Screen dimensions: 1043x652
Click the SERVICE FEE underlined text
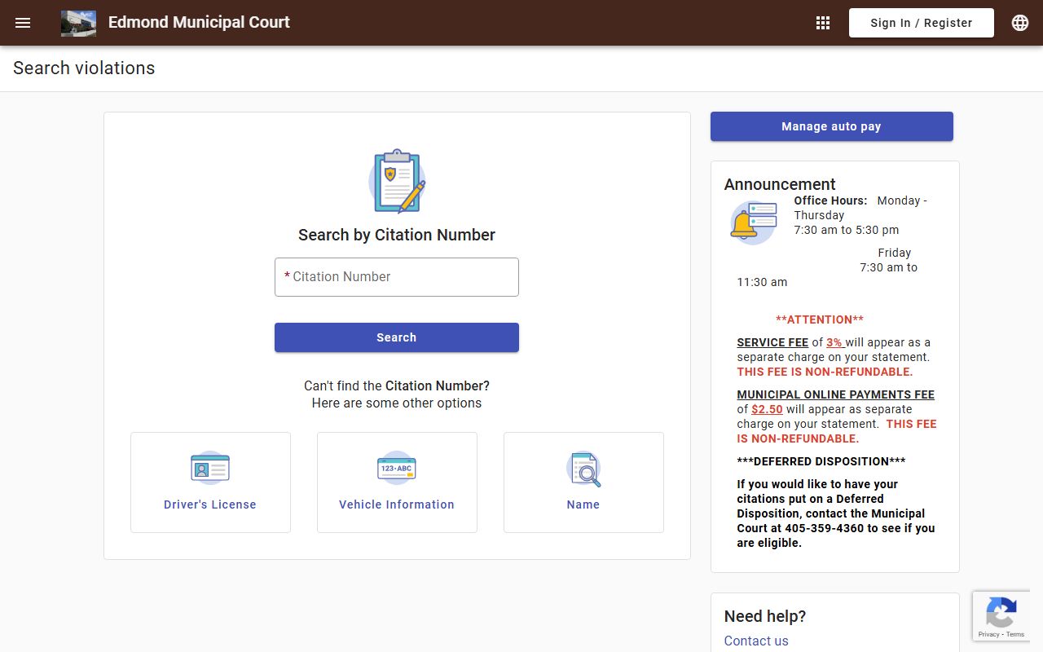point(772,342)
